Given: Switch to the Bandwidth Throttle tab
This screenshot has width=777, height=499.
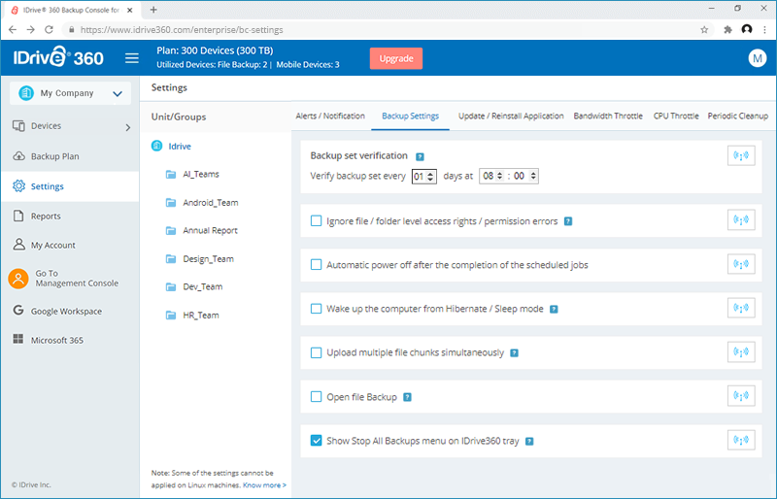Looking at the screenshot, I should (608, 116).
